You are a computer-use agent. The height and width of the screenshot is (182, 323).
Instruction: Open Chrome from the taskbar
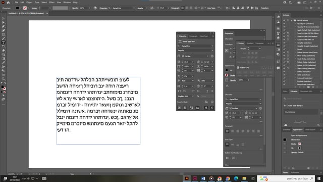(x=228, y=178)
